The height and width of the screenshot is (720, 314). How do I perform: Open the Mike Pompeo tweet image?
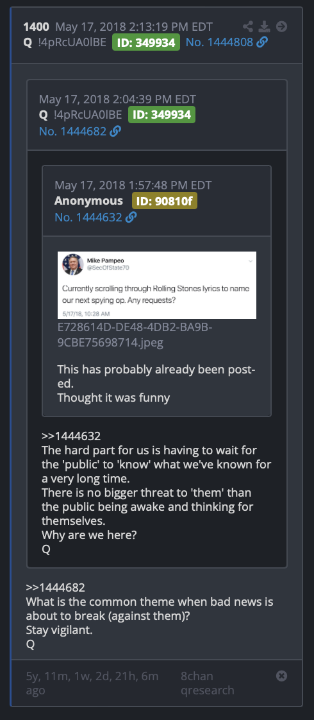coord(157,285)
